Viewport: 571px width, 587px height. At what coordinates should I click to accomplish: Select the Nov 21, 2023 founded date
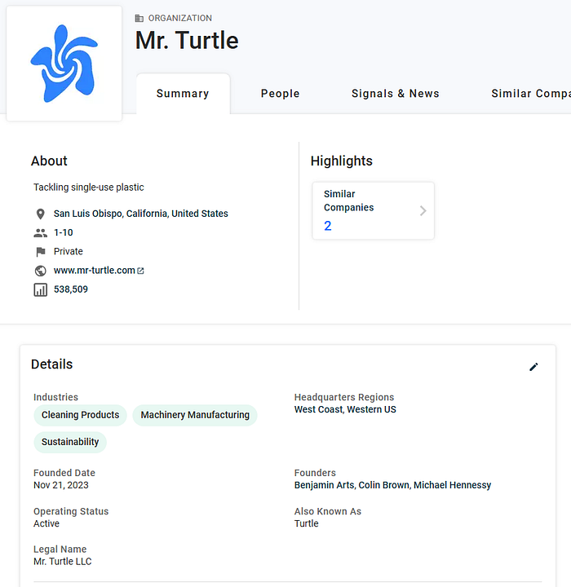click(x=61, y=485)
